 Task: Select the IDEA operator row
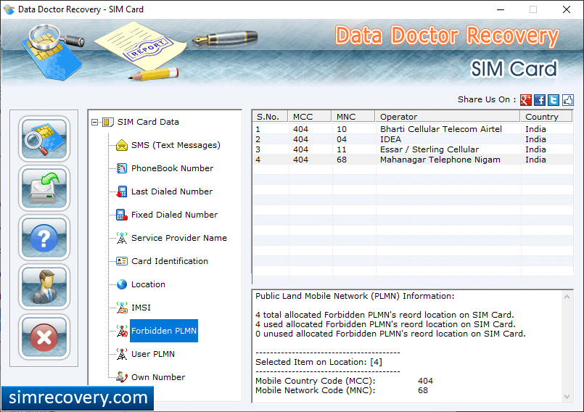click(x=413, y=139)
